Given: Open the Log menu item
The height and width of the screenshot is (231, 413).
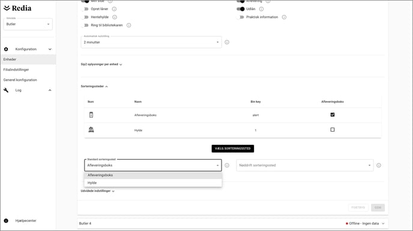Looking at the screenshot, I should 18,90.
